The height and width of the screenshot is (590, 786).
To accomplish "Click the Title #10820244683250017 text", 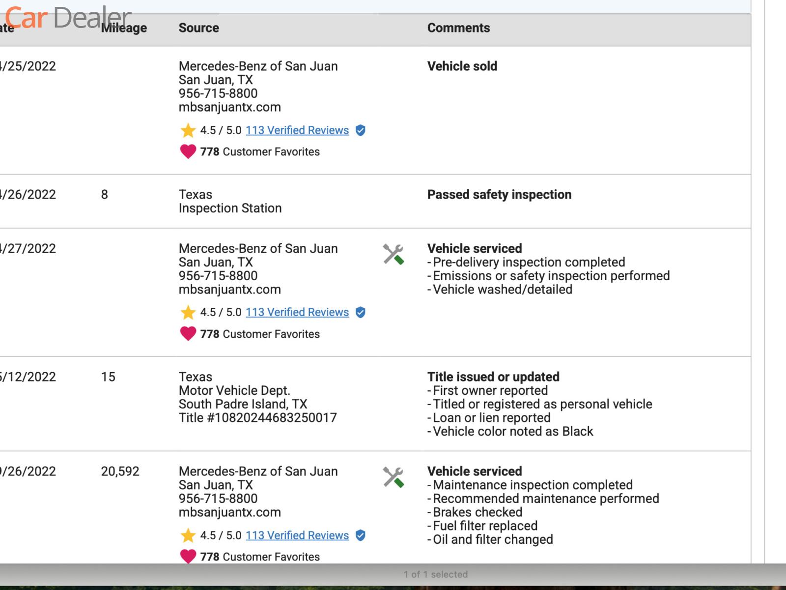I will (257, 418).
